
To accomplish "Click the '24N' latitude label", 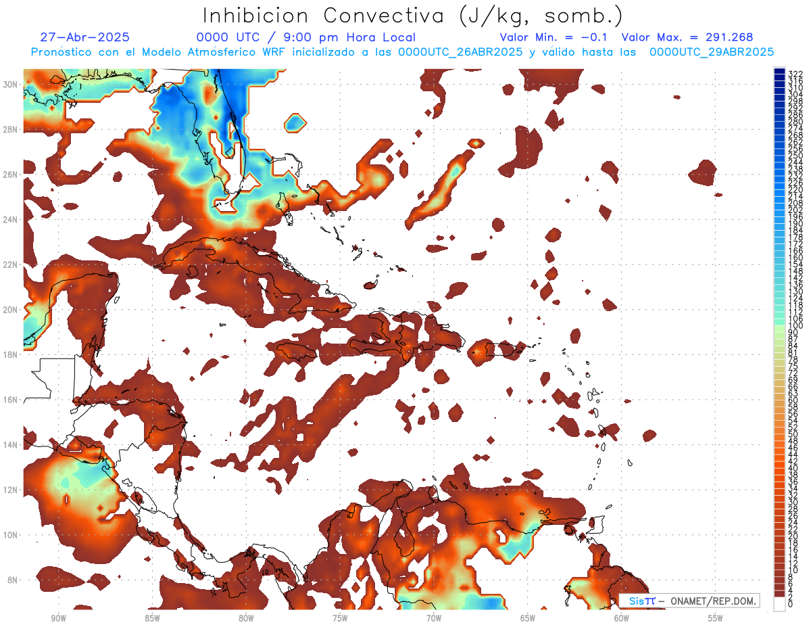I will [x=11, y=219].
